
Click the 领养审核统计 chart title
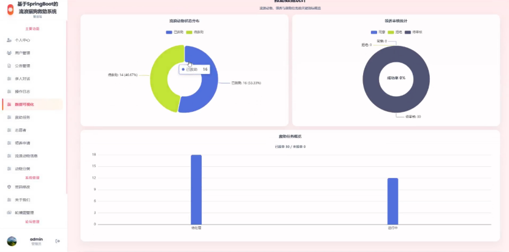coord(396,21)
